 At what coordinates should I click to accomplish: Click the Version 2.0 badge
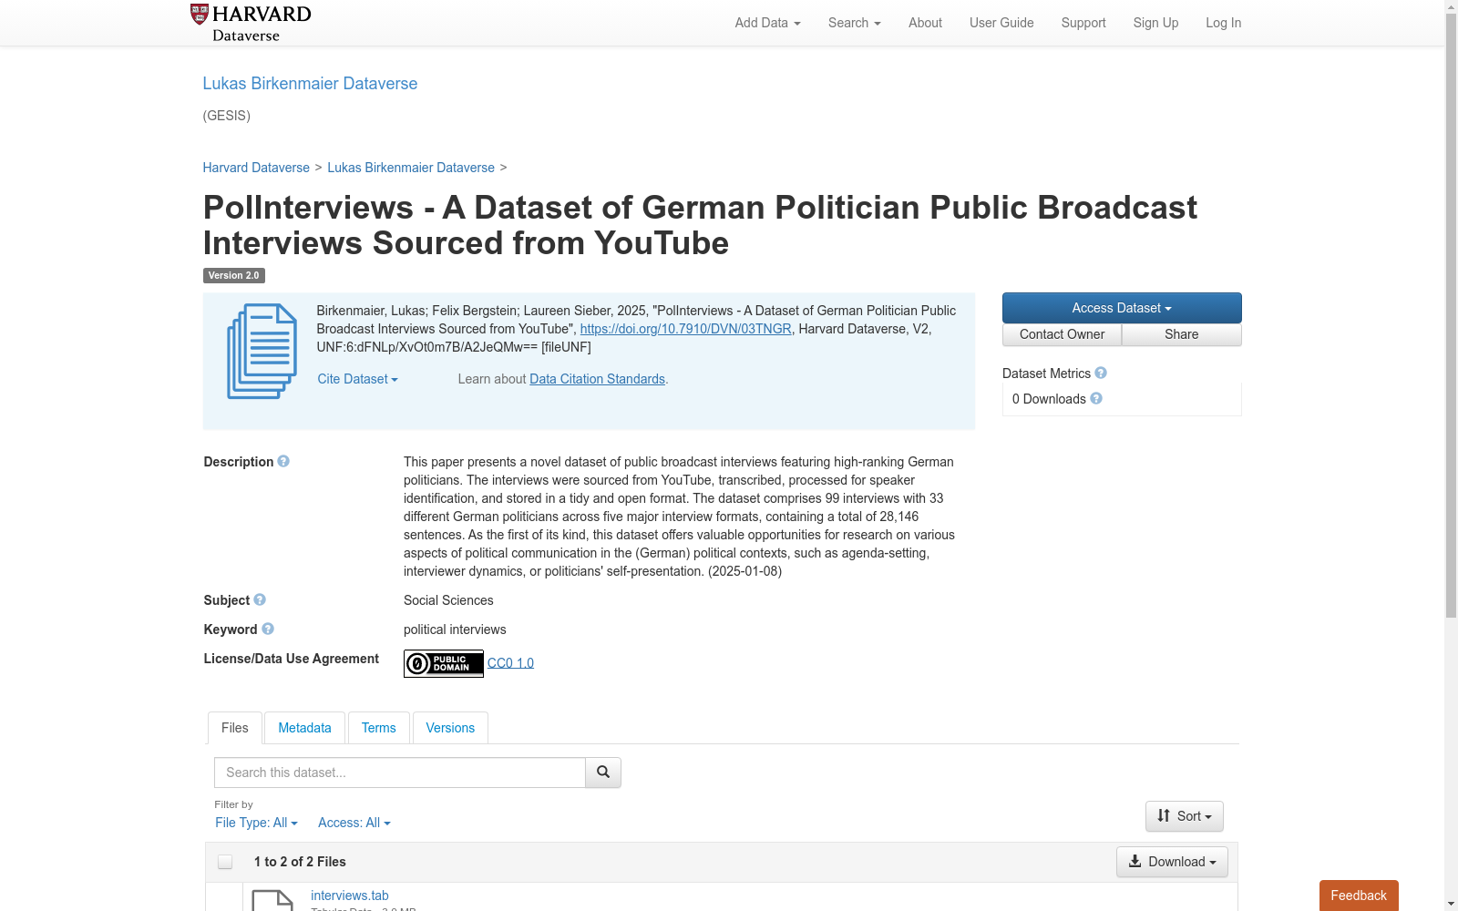[234, 275]
